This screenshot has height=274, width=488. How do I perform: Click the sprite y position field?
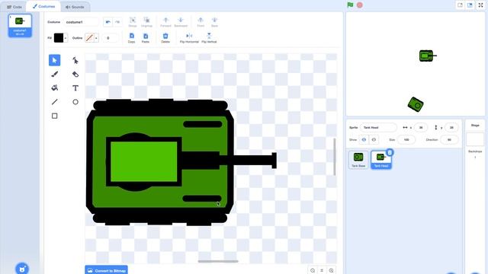coord(451,127)
